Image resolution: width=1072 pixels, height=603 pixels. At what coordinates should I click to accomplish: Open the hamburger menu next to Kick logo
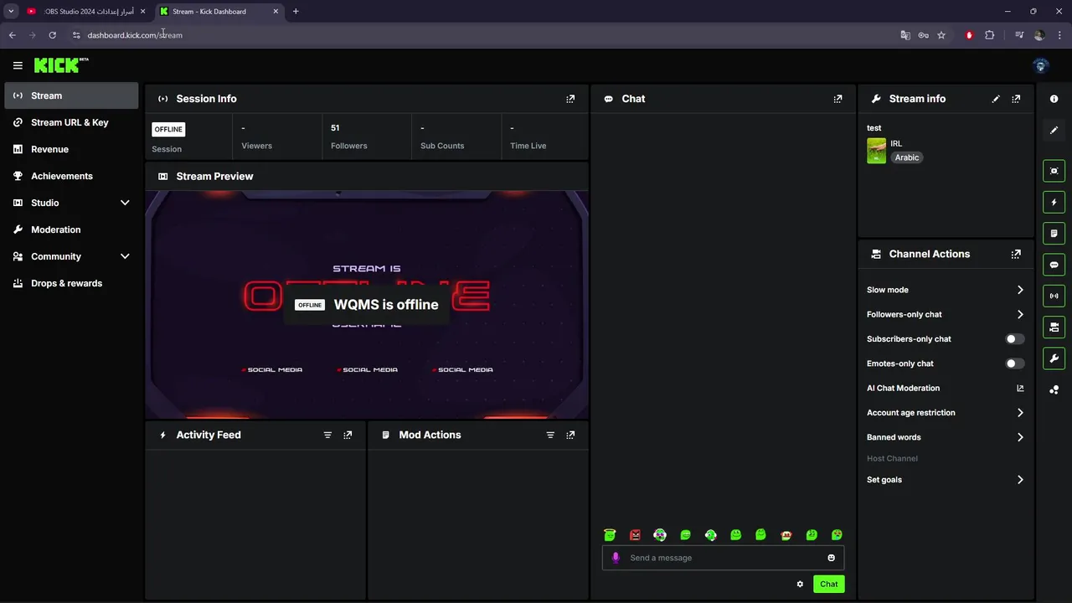point(18,65)
